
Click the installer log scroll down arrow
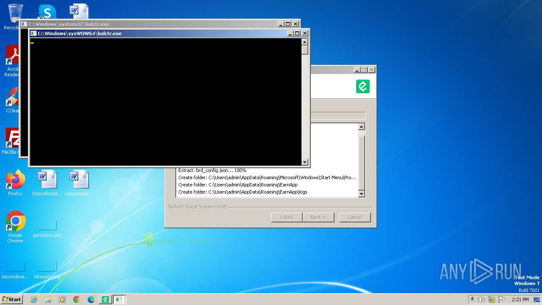pyautogui.click(x=361, y=194)
